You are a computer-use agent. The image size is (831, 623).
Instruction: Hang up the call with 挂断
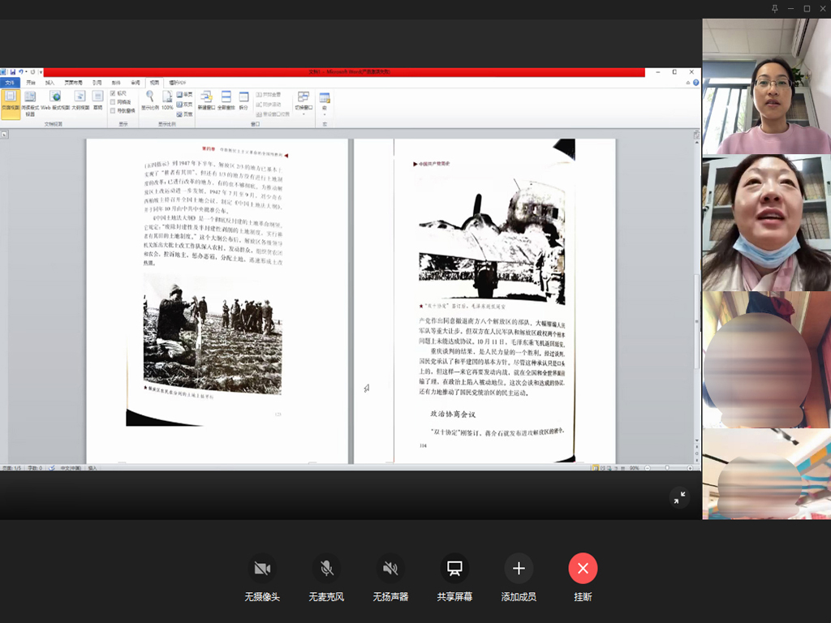(583, 569)
